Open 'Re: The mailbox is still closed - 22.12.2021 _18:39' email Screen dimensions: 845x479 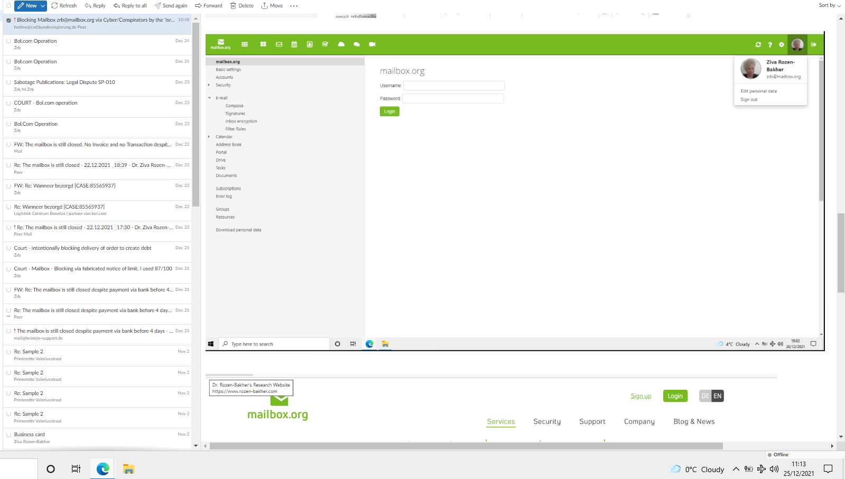98,168
